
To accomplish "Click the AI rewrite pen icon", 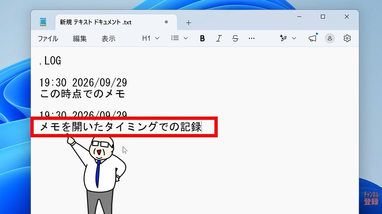I will click(x=283, y=38).
